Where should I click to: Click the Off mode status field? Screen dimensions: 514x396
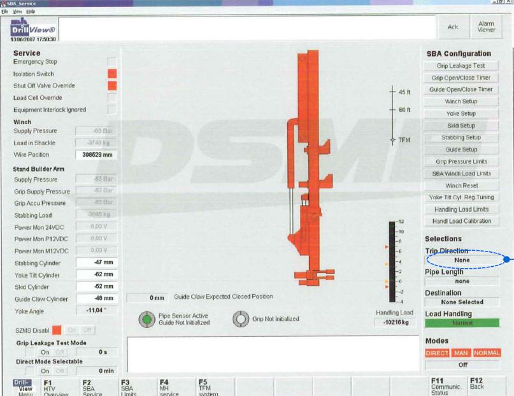462,365
